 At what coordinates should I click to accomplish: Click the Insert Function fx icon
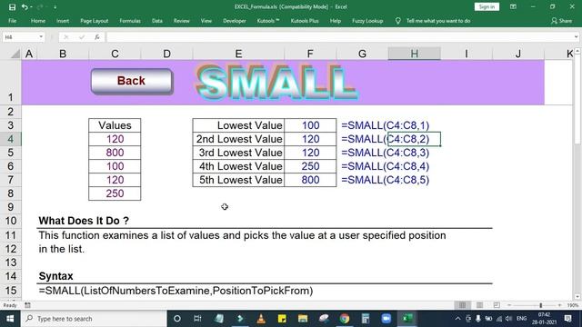(x=97, y=37)
